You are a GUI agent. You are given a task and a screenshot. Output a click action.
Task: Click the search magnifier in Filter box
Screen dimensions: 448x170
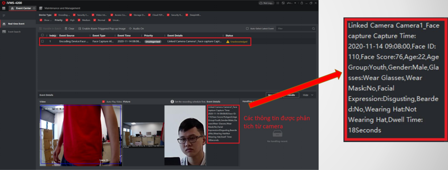(313, 29)
